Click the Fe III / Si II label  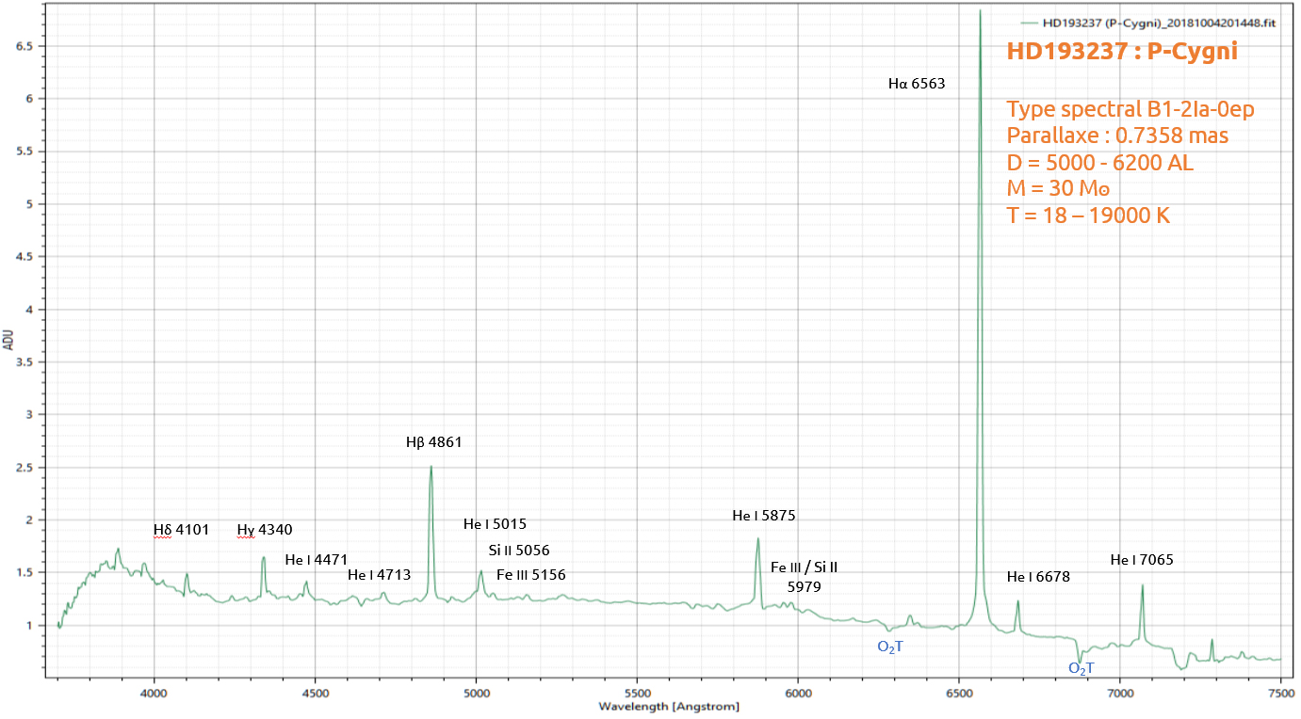(804, 567)
